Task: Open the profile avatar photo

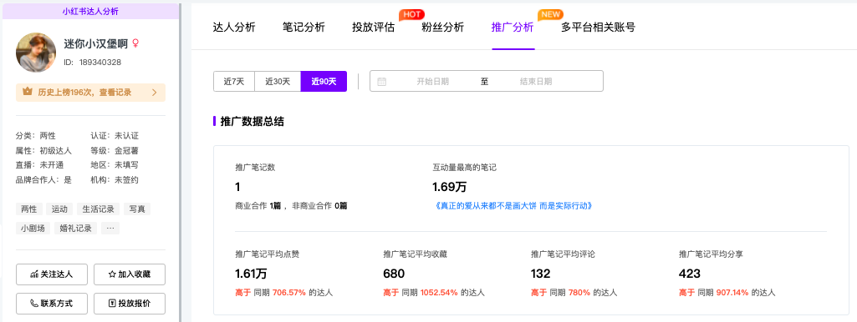Action: click(x=36, y=53)
